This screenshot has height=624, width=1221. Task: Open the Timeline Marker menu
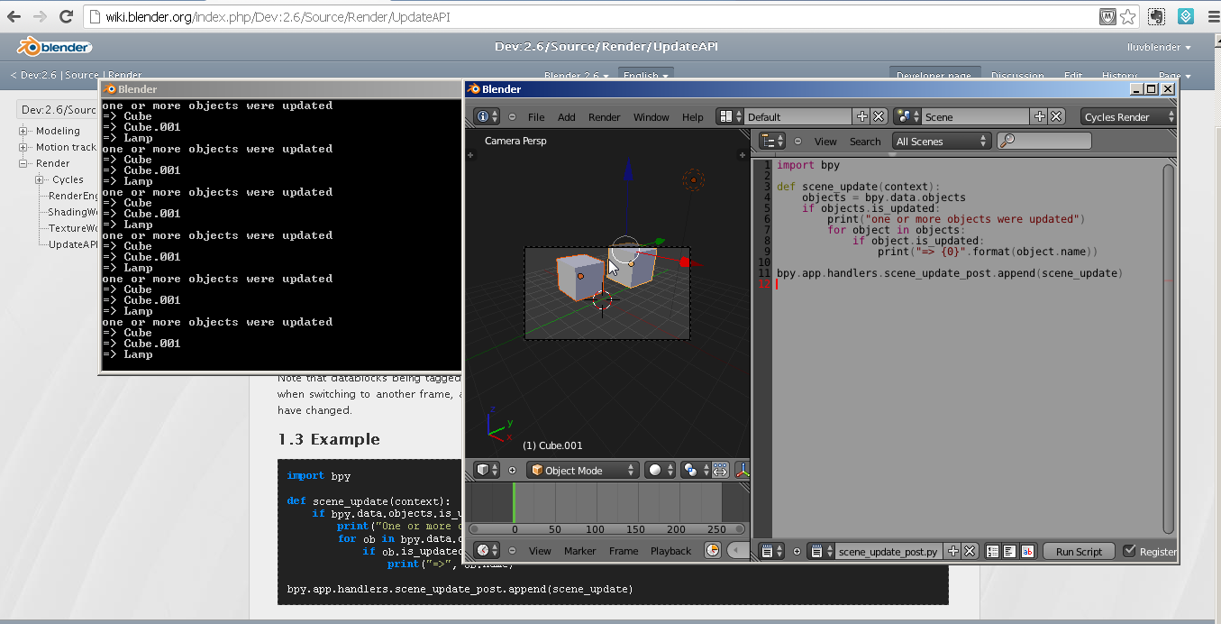click(x=579, y=551)
